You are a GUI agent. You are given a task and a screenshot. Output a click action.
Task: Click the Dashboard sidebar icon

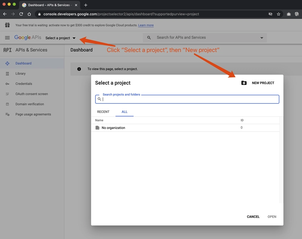7,64
